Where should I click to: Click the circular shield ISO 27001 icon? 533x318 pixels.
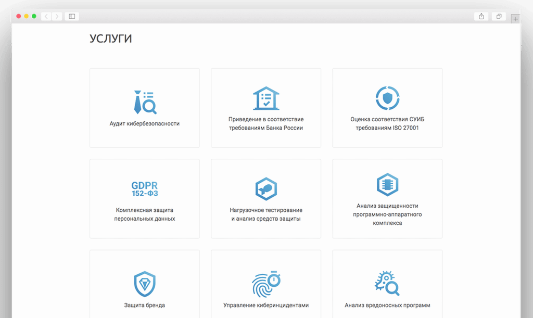(387, 98)
